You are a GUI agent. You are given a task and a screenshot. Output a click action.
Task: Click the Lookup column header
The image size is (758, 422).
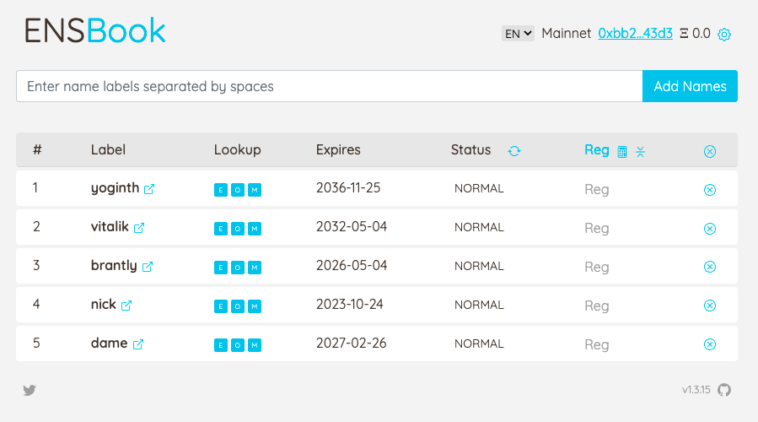(238, 150)
